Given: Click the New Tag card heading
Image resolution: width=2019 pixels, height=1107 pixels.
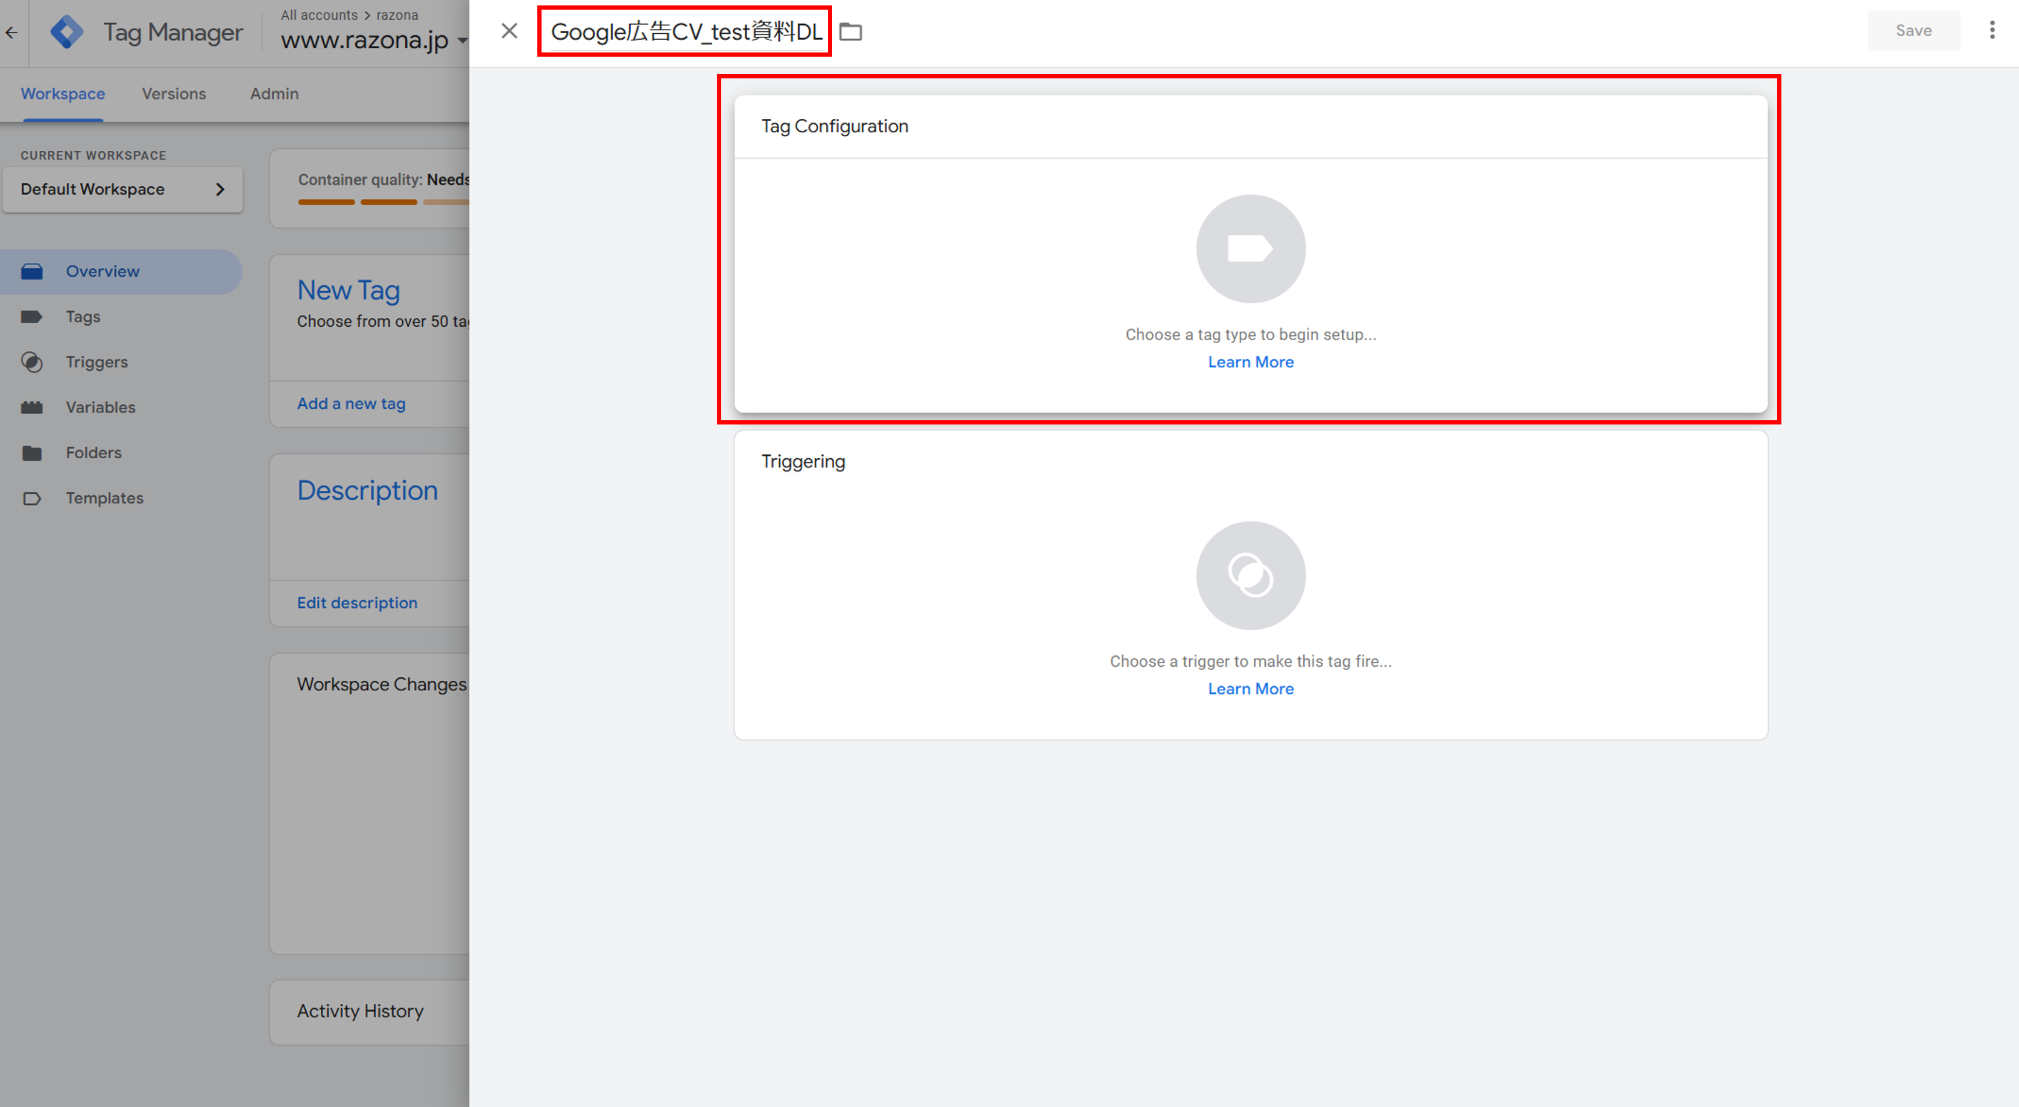Looking at the screenshot, I should click(x=349, y=291).
